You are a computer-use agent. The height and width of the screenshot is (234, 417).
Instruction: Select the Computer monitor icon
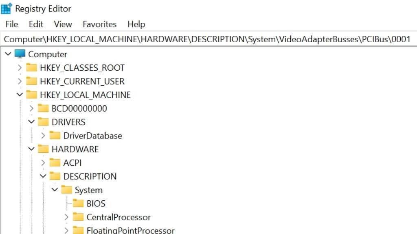coord(20,54)
